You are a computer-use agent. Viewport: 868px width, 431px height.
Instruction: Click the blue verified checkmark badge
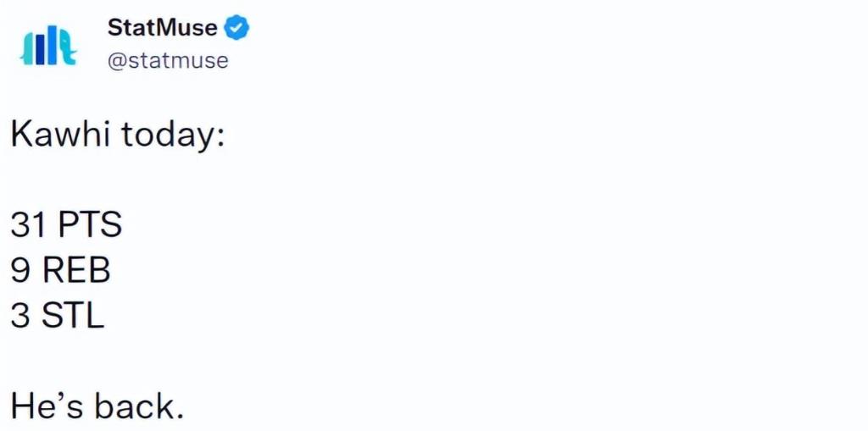coord(236,29)
